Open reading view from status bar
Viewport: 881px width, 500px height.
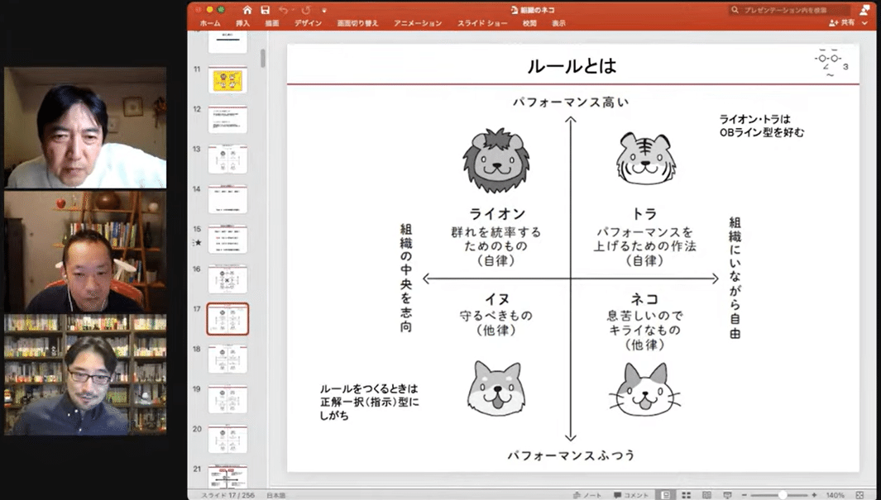706,495
